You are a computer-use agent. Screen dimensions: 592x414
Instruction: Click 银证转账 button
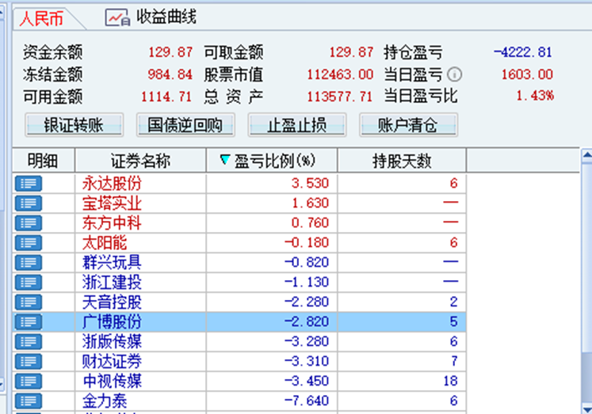74,125
